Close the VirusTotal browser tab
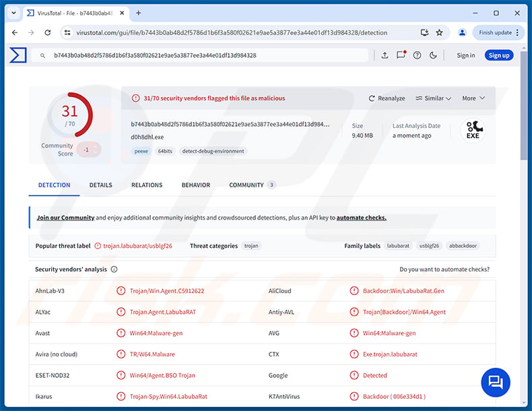The height and width of the screenshot is (411, 532). point(122,13)
